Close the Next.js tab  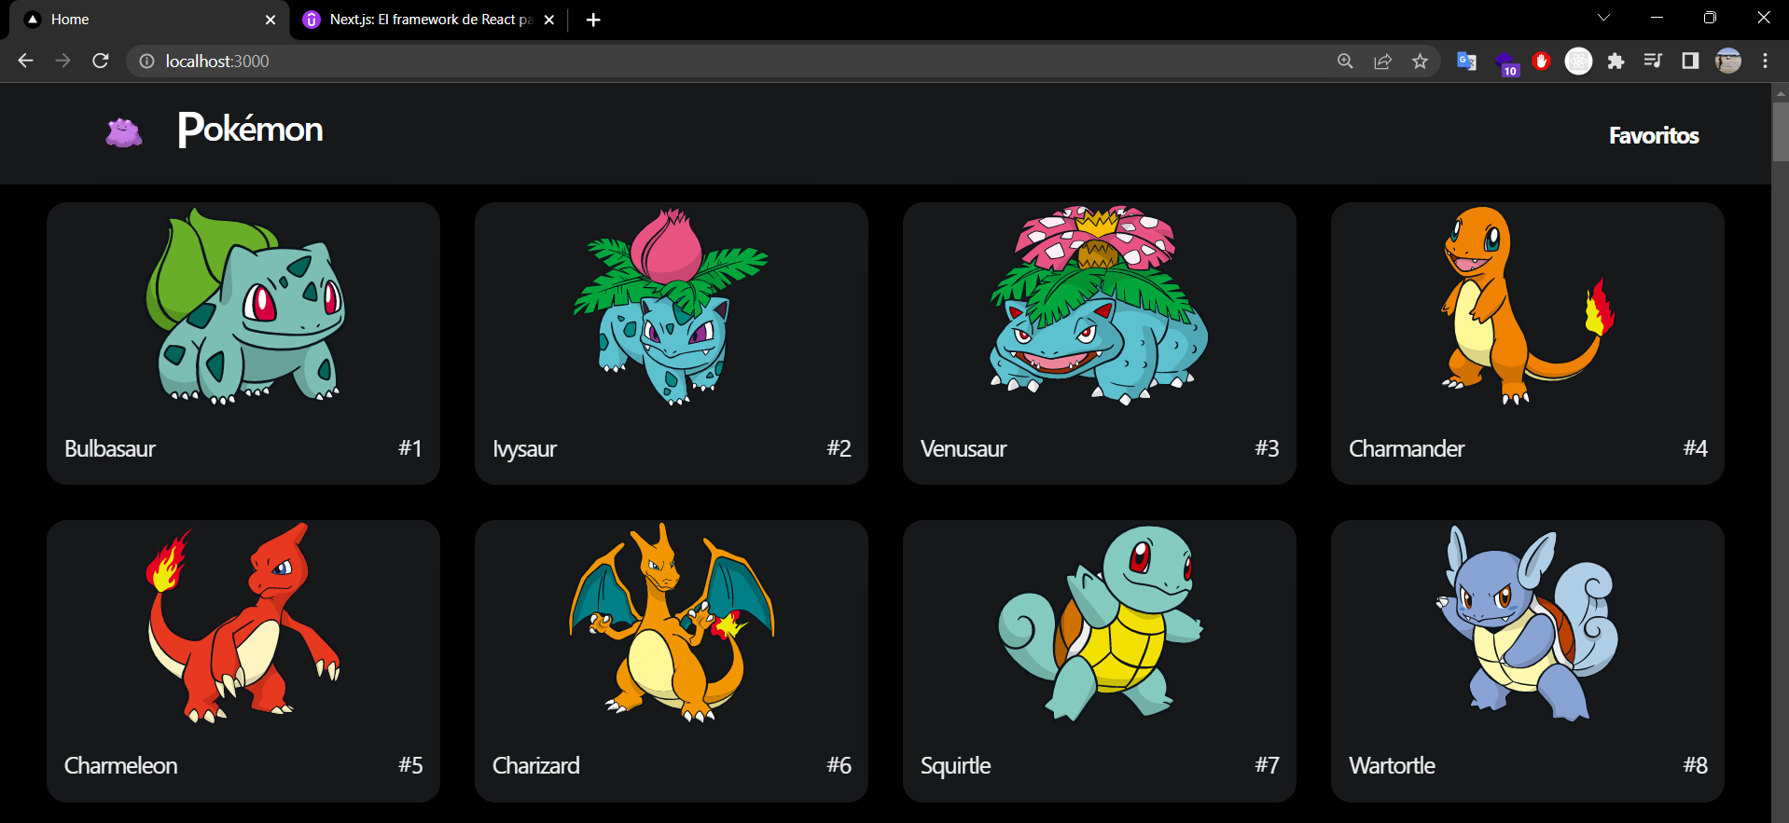click(549, 20)
